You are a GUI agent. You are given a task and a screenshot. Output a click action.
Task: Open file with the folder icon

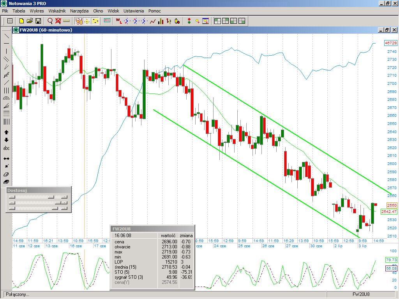30,21
